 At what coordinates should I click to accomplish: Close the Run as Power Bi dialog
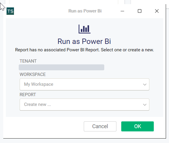point(157,11)
